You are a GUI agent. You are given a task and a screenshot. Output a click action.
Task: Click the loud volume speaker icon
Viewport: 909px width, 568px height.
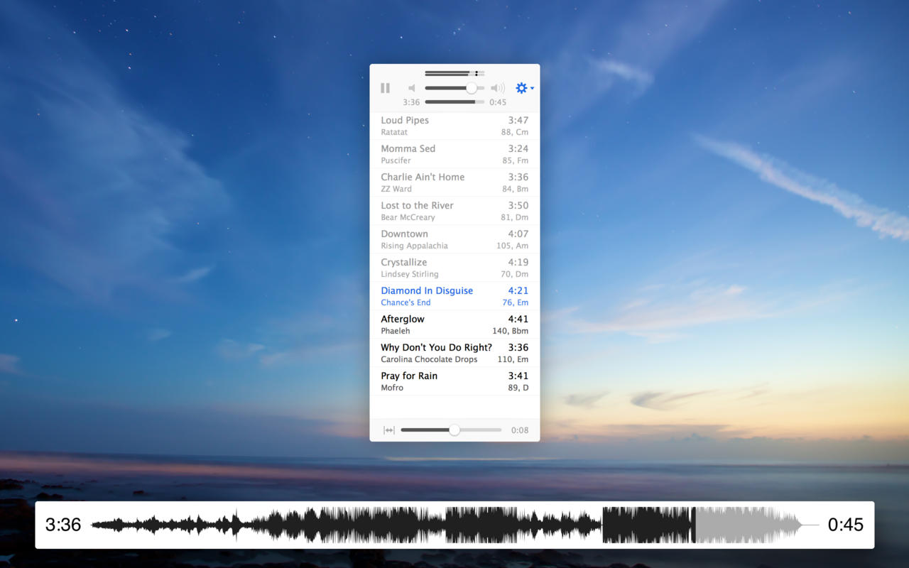(498, 88)
